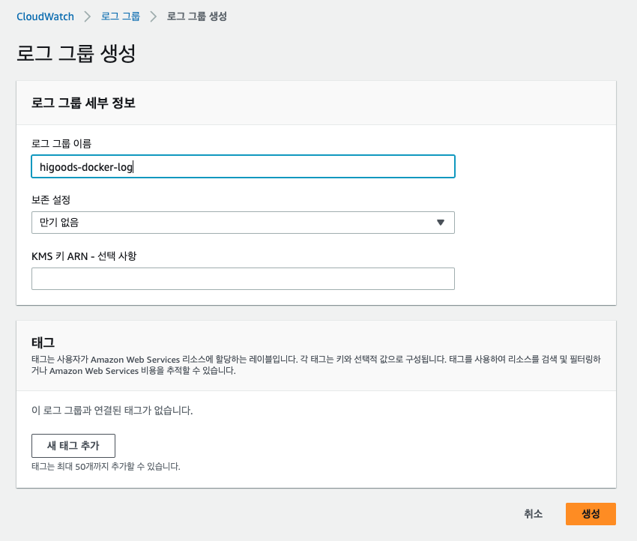The height and width of the screenshot is (541, 637).
Task: Open the CloudWatch breadcrumb link
Action: (45, 16)
